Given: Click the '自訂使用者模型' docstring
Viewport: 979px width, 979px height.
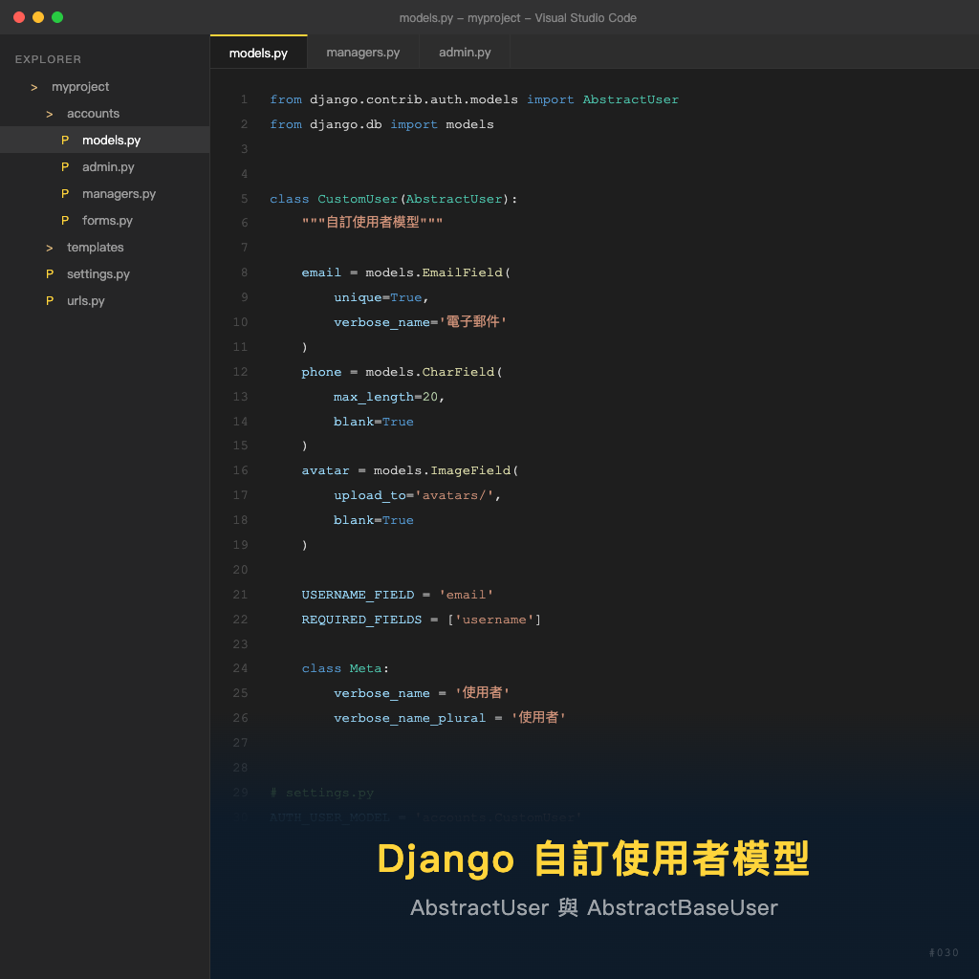Looking at the screenshot, I should 372,222.
